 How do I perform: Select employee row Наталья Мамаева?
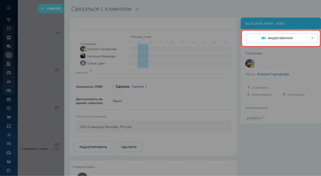pyautogui.click(x=98, y=56)
